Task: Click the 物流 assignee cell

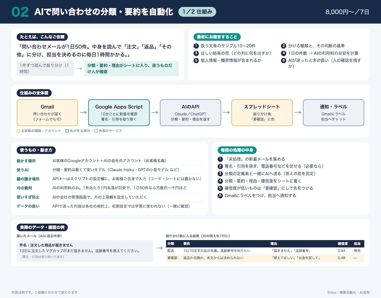Action: 357,251
